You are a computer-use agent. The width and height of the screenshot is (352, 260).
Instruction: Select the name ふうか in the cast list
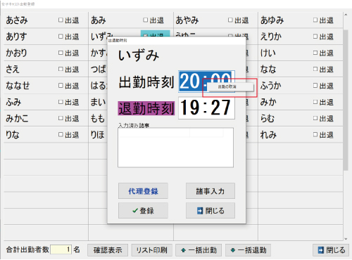click(271, 86)
